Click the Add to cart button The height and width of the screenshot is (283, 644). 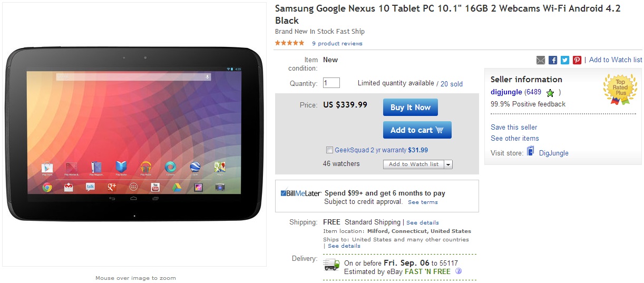(417, 130)
